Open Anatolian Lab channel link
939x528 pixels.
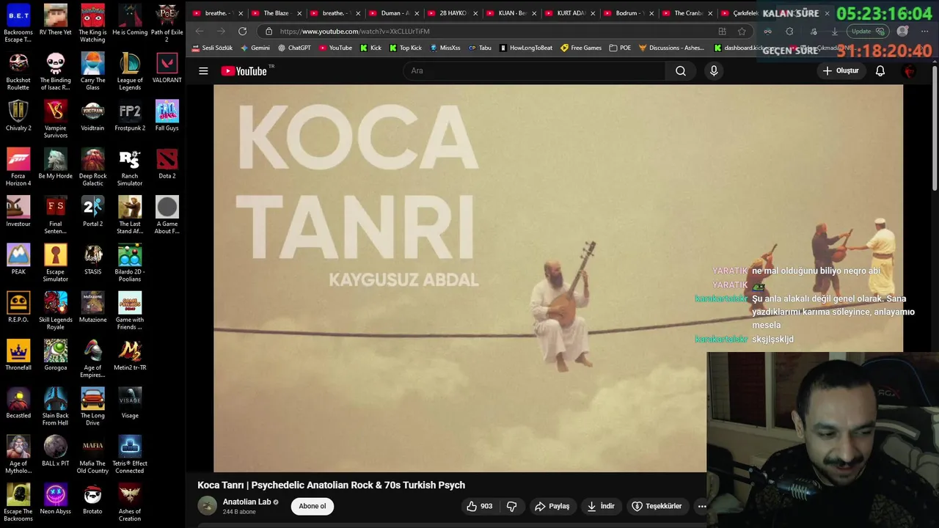pos(246,502)
